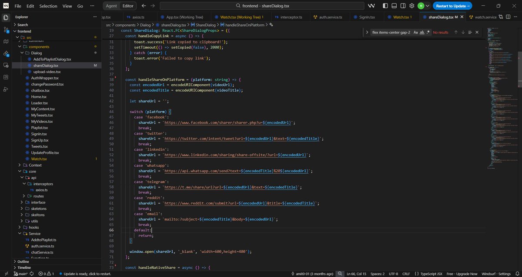Screen dimensions: 522x277
Task: Expand the replace toggle in find widget
Action: [367, 32]
